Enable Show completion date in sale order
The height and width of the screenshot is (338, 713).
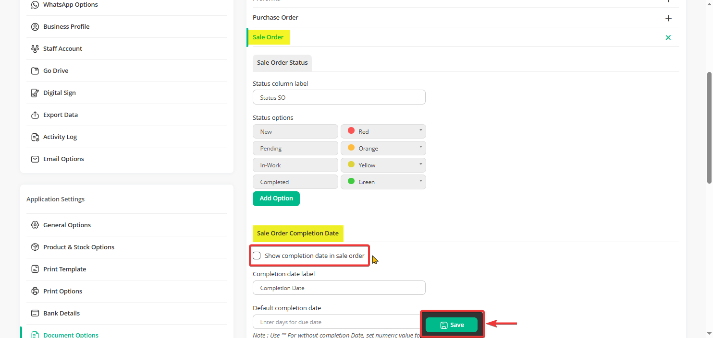click(x=257, y=256)
